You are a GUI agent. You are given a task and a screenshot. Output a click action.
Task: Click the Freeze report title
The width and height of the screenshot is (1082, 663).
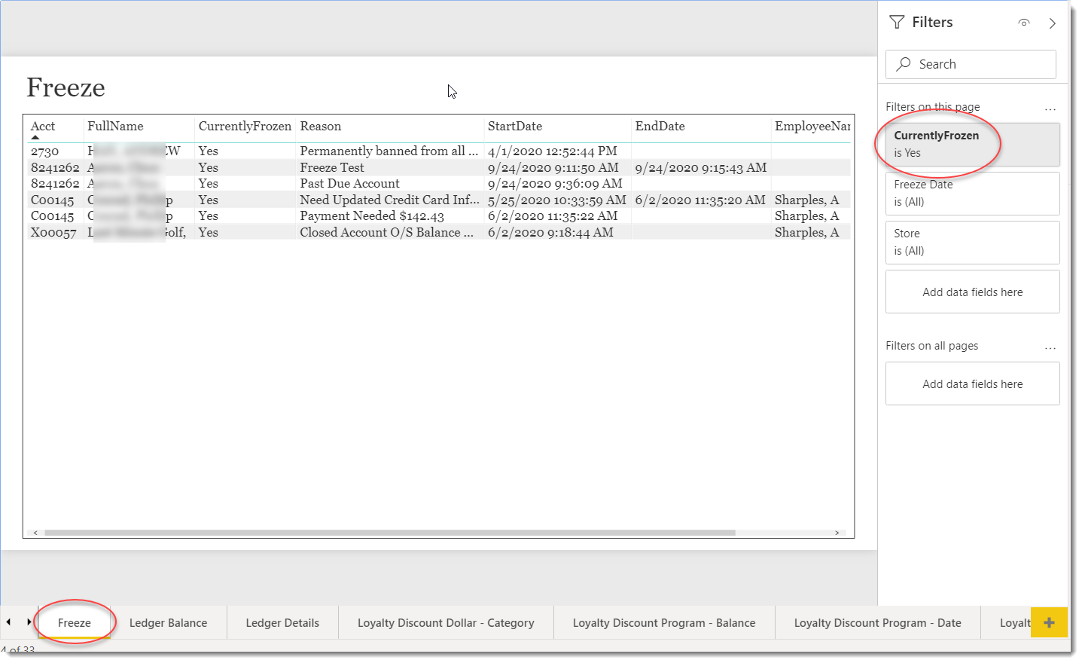66,88
